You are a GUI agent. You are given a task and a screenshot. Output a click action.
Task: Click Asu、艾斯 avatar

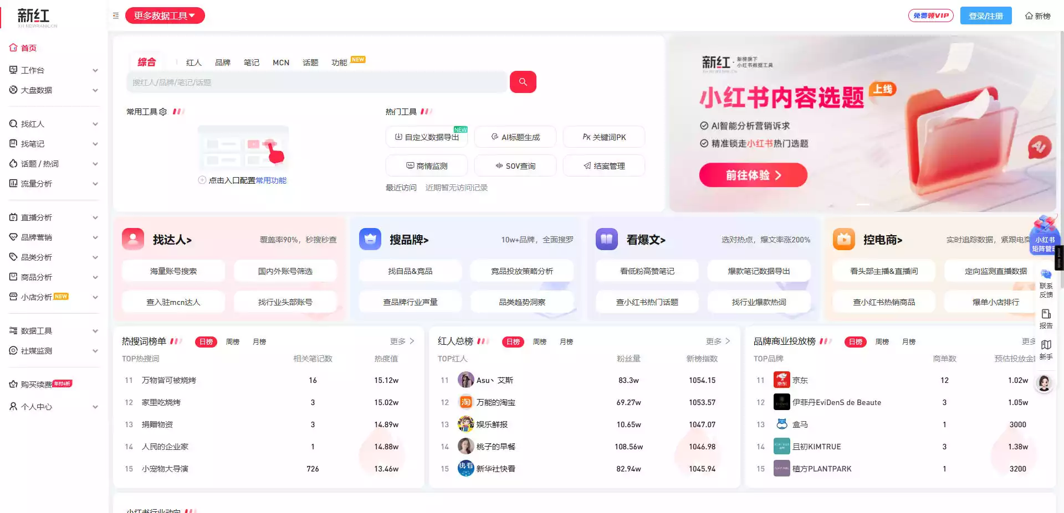466,380
